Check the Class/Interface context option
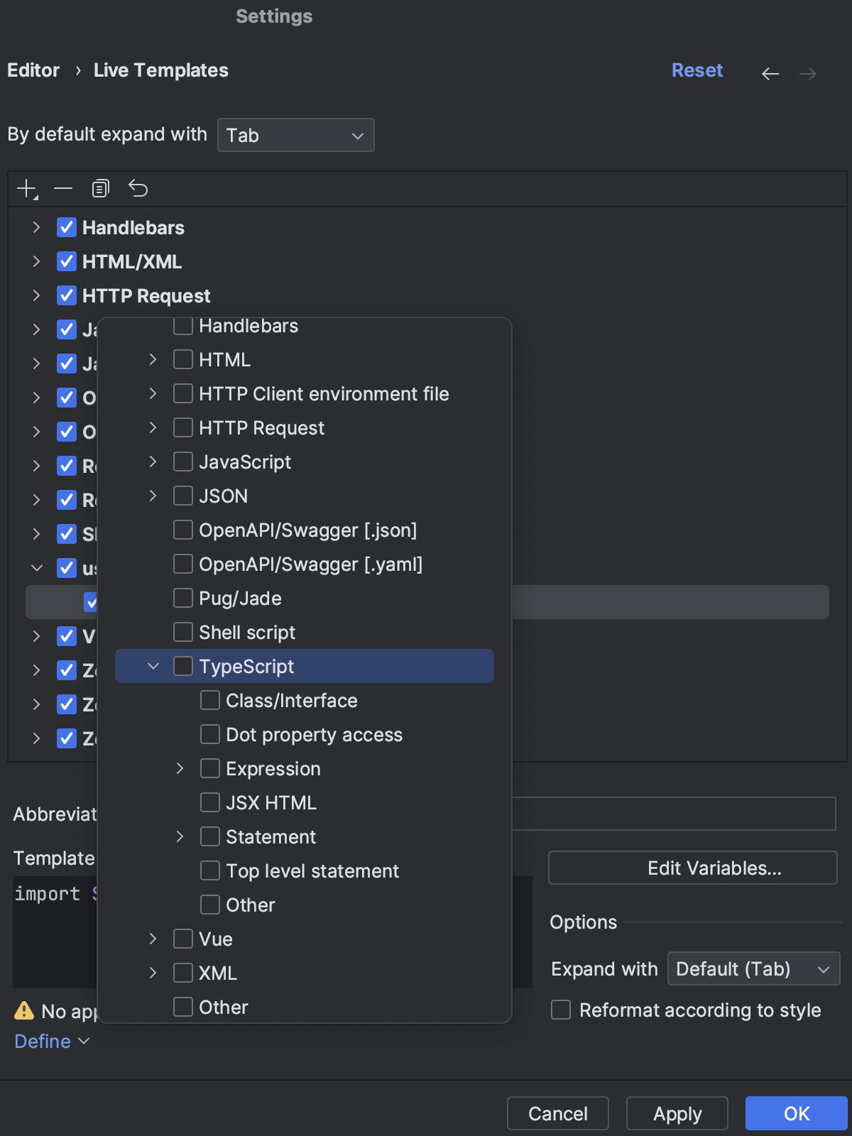This screenshot has height=1136, width=852. [210, 700]
